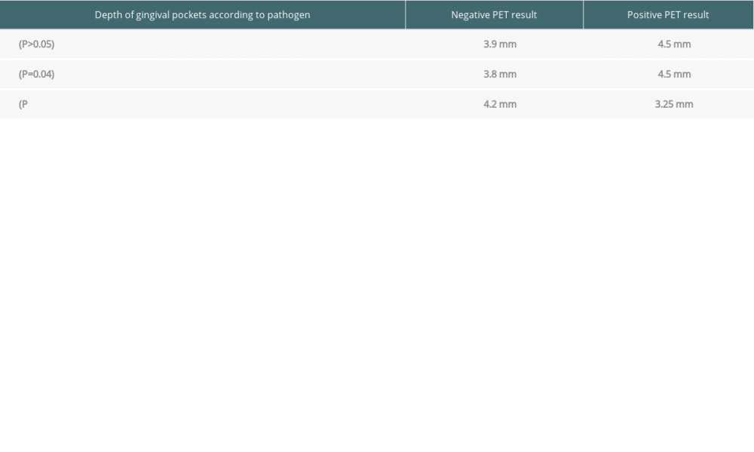Select the '(P>0.05)' row label

pyautogui.click(x=36, y=44)
